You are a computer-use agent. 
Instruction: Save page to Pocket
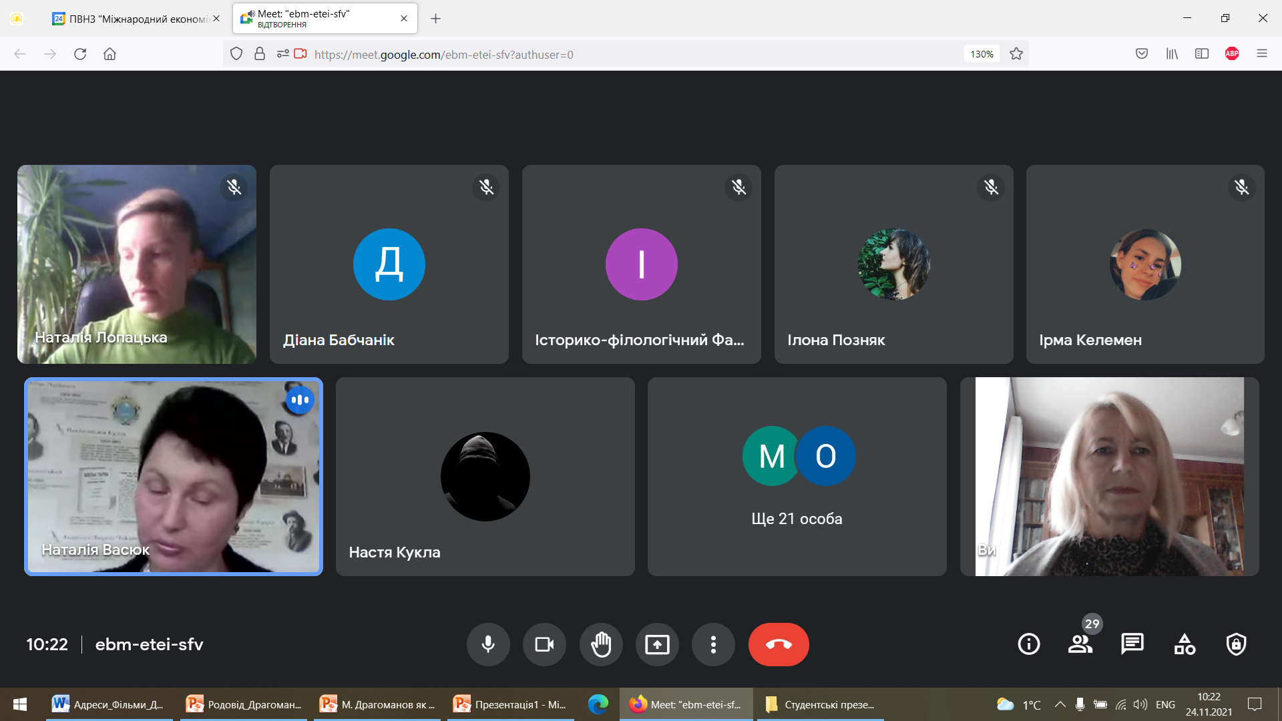[1142, 54]
